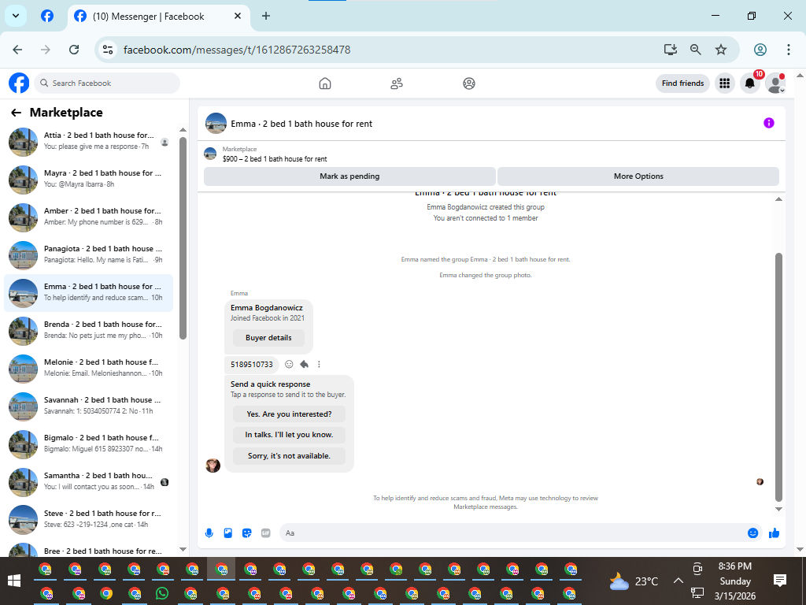The image size is (806, 605).
Task: Open the Notifications bell icon
Action: pyautogui.click(x=750, y=83)
